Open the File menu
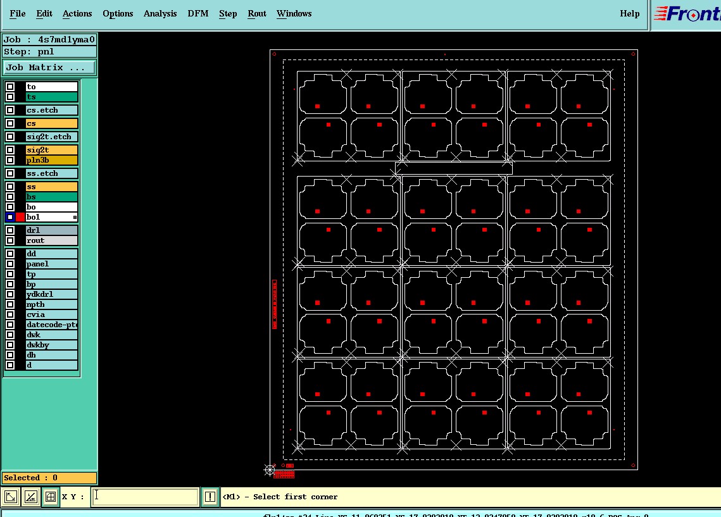The height and width of the screenshot is (517, 721). pyautogui.click(x=18, y=14)
